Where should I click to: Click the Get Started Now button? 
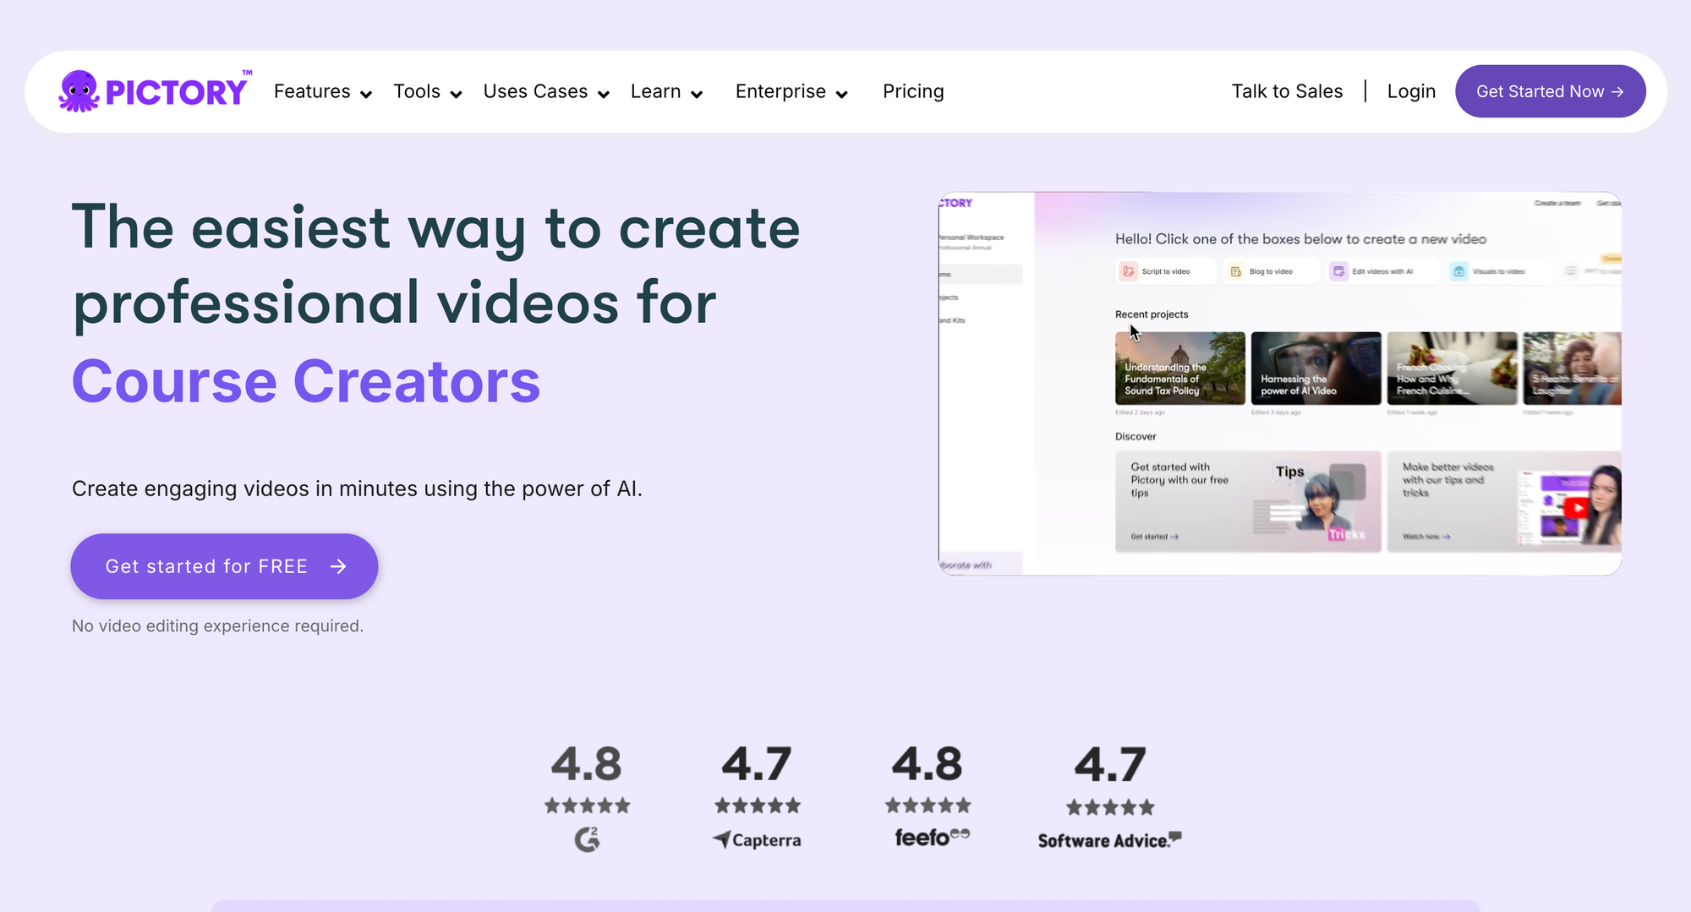point(1550,91)
